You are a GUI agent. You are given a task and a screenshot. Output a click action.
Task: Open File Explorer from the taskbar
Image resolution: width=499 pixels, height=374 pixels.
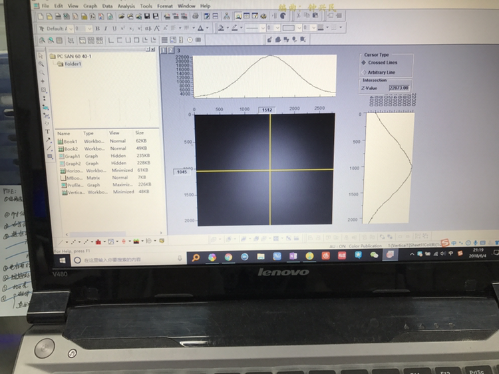[x=261, y=257]
